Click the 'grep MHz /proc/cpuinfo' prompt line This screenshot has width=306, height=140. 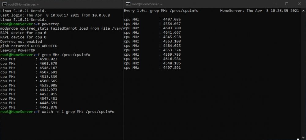point(45,55)
